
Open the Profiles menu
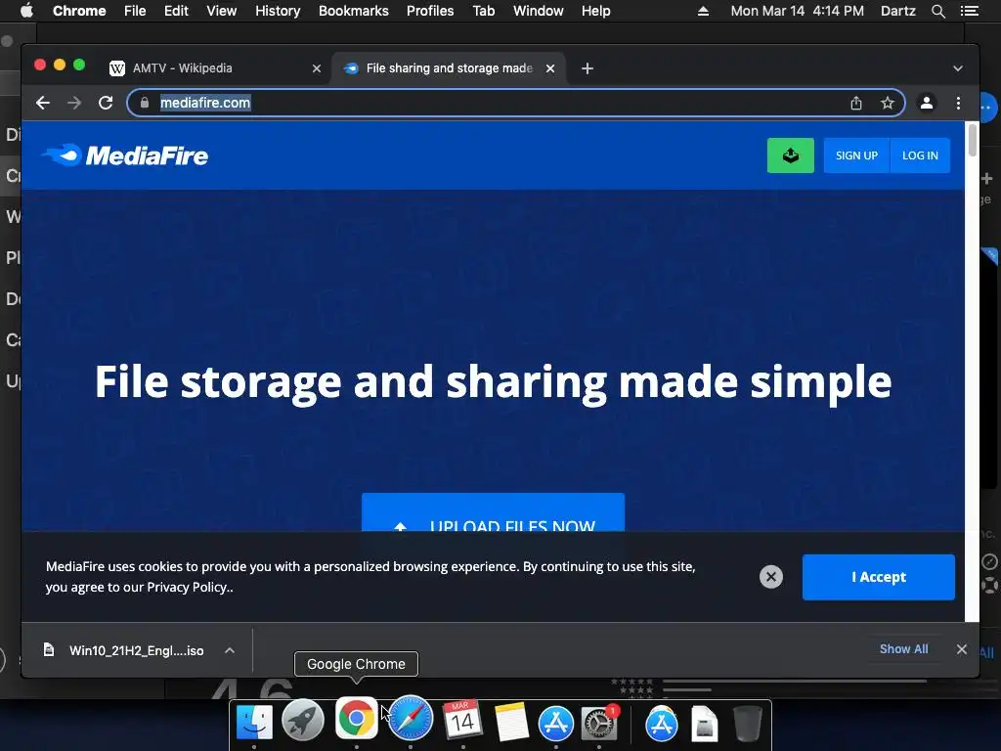pos(430,11)
